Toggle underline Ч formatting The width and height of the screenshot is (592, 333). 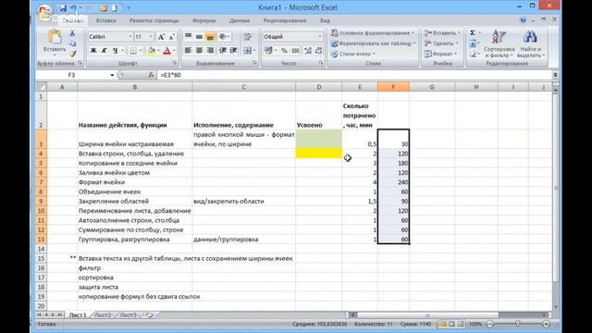click(x=115, y=50)
